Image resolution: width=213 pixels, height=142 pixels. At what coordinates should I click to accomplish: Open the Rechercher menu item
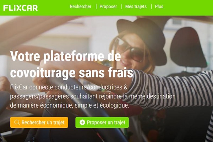pos(81,6)
